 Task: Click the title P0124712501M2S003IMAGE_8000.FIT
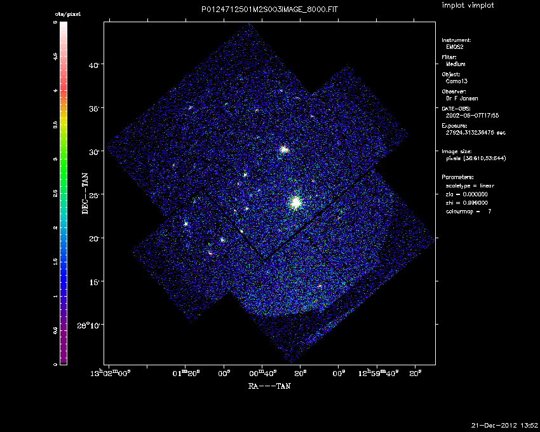tap(269, 10)
